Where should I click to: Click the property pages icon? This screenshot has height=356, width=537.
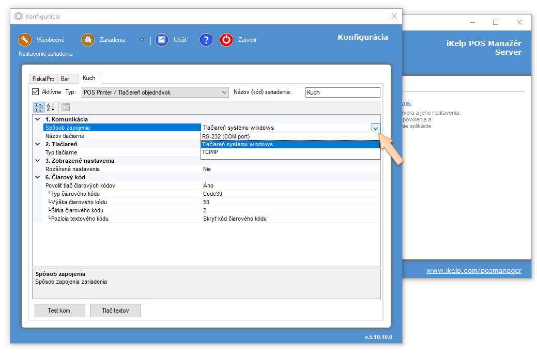pyautogui.click(x=65, y=107)
